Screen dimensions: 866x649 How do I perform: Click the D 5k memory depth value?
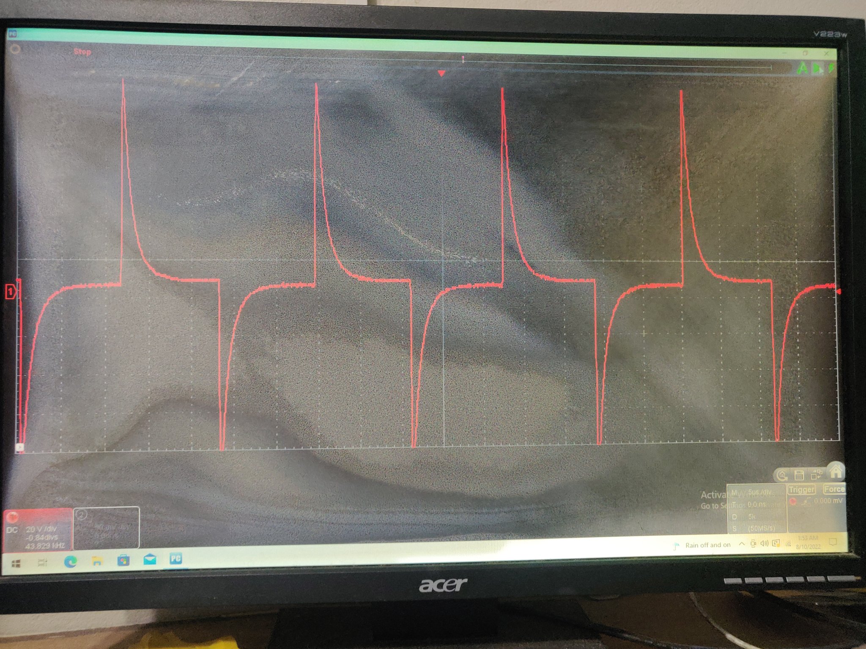[752, 516]
